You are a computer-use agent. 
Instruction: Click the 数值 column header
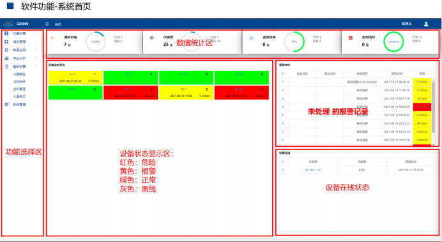coord(422,73)
